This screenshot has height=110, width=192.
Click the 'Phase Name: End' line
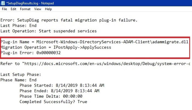click(18, 80)
